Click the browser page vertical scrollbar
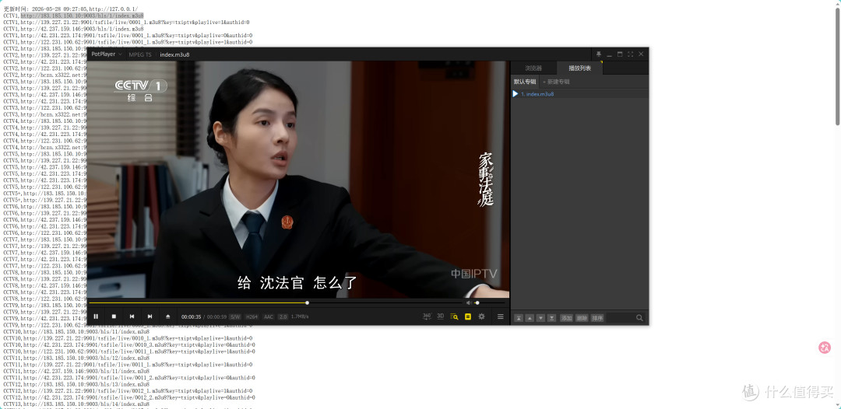This screenshot has height=409, width=841. pyautogui.click(x=837, y=67)
